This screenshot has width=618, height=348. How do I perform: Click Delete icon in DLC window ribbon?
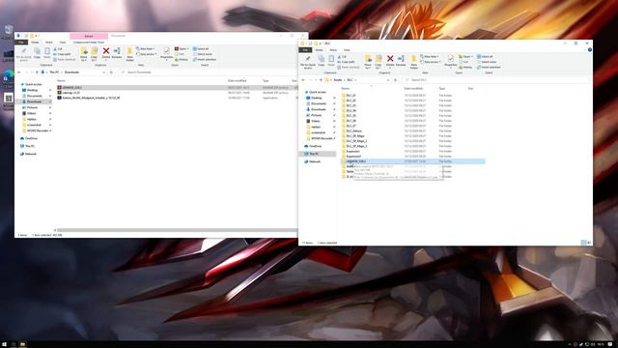pyautogui.click(x=390, y=61)
